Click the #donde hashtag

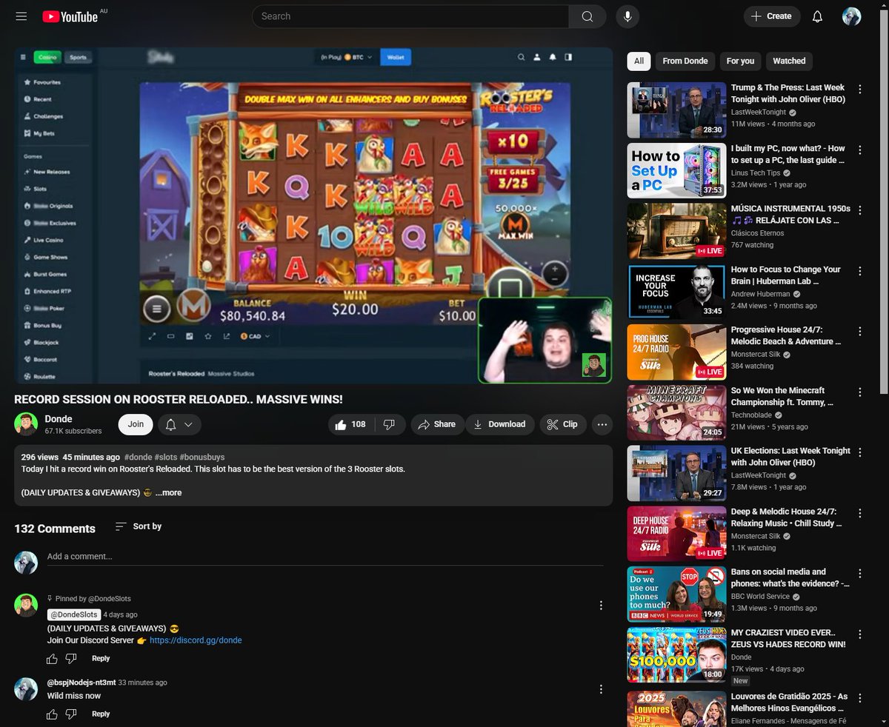(x=138, y=458)
